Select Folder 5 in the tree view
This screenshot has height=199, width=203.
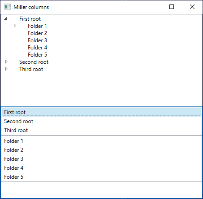pos(37,55)
